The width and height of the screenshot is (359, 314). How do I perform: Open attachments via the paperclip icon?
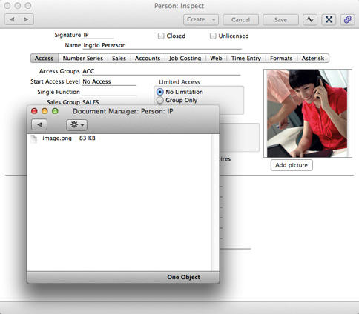tap(348, 19)
